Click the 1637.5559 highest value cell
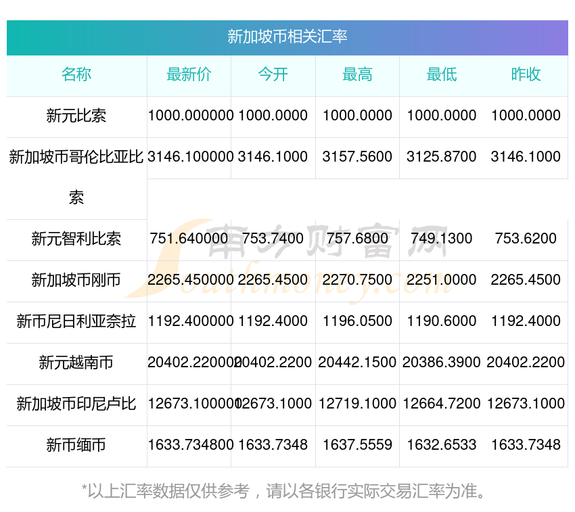 coord(357,445)
